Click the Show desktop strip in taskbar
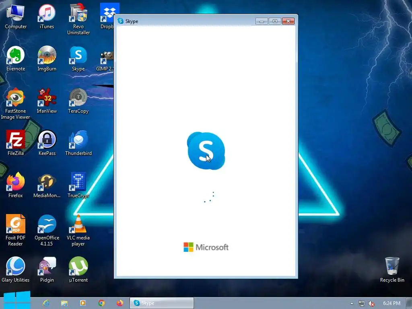Viewport: 412px width, 309px height. click(409, 303)
